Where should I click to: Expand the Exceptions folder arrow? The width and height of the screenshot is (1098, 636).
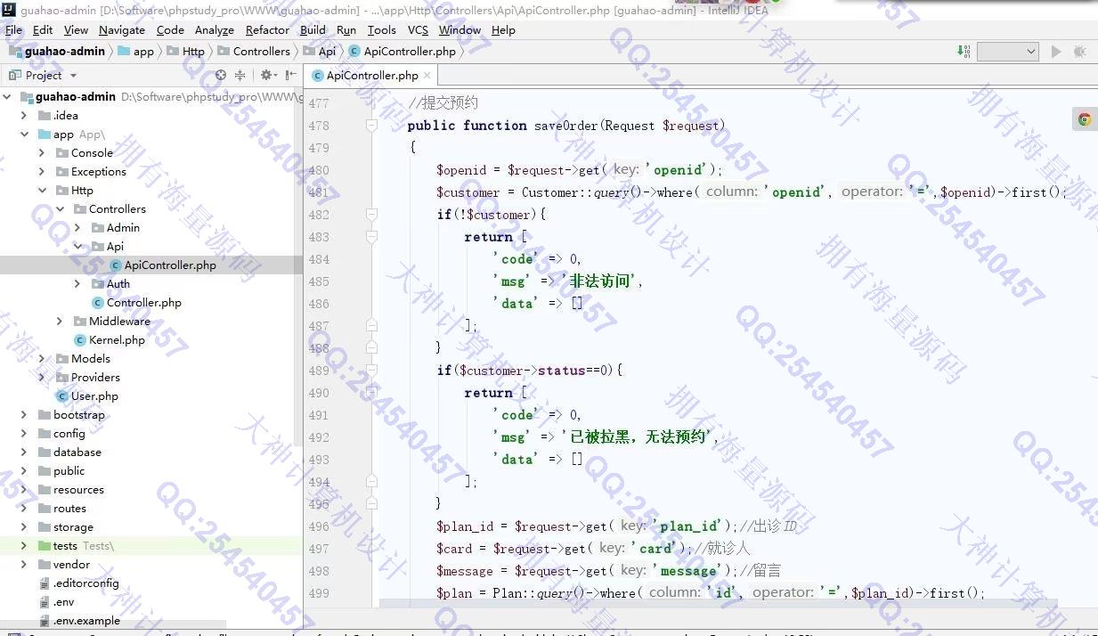pyautogui.click(x=42, y=171)
